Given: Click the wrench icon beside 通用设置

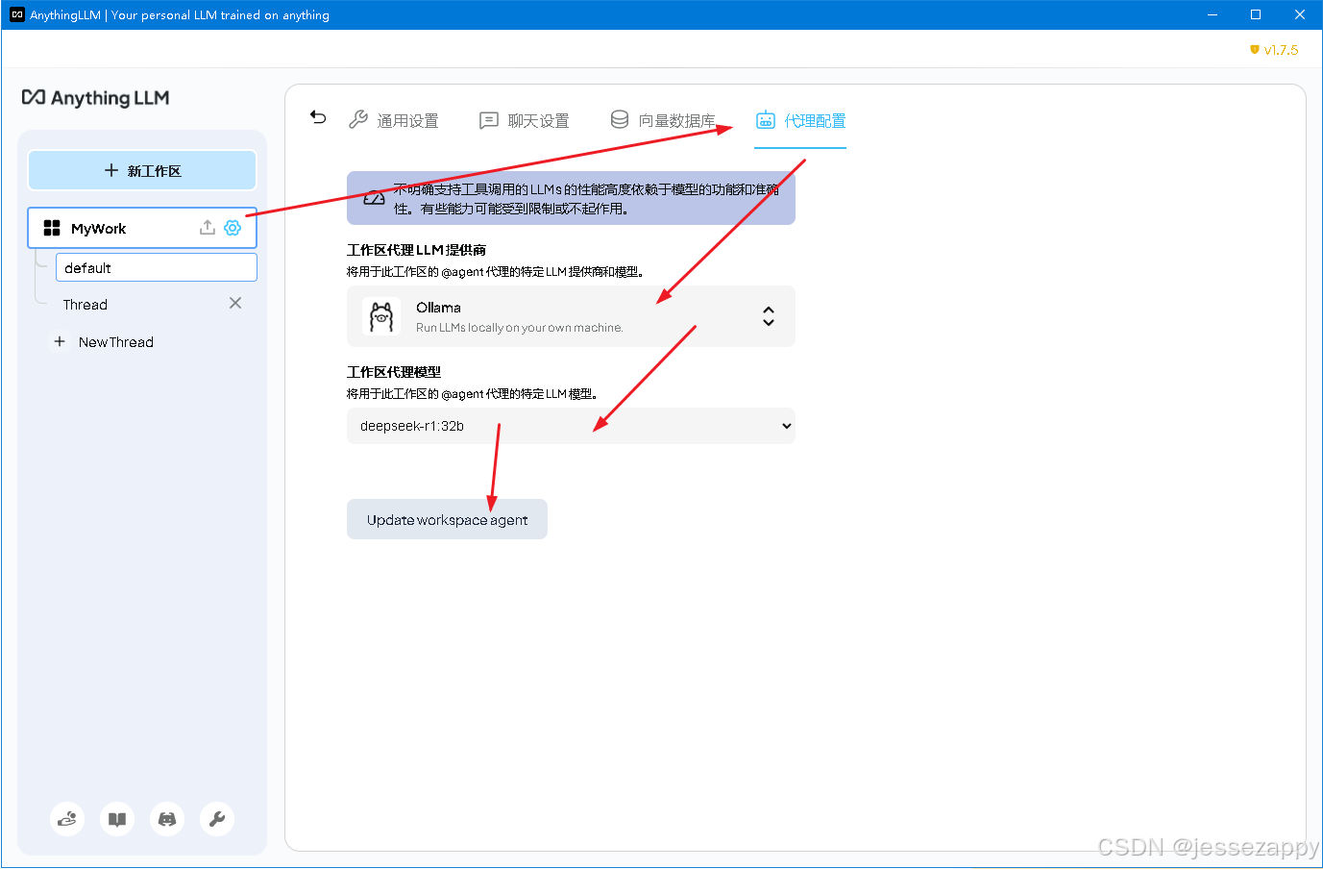Looking at the screenshot, I should coord(358,119).
